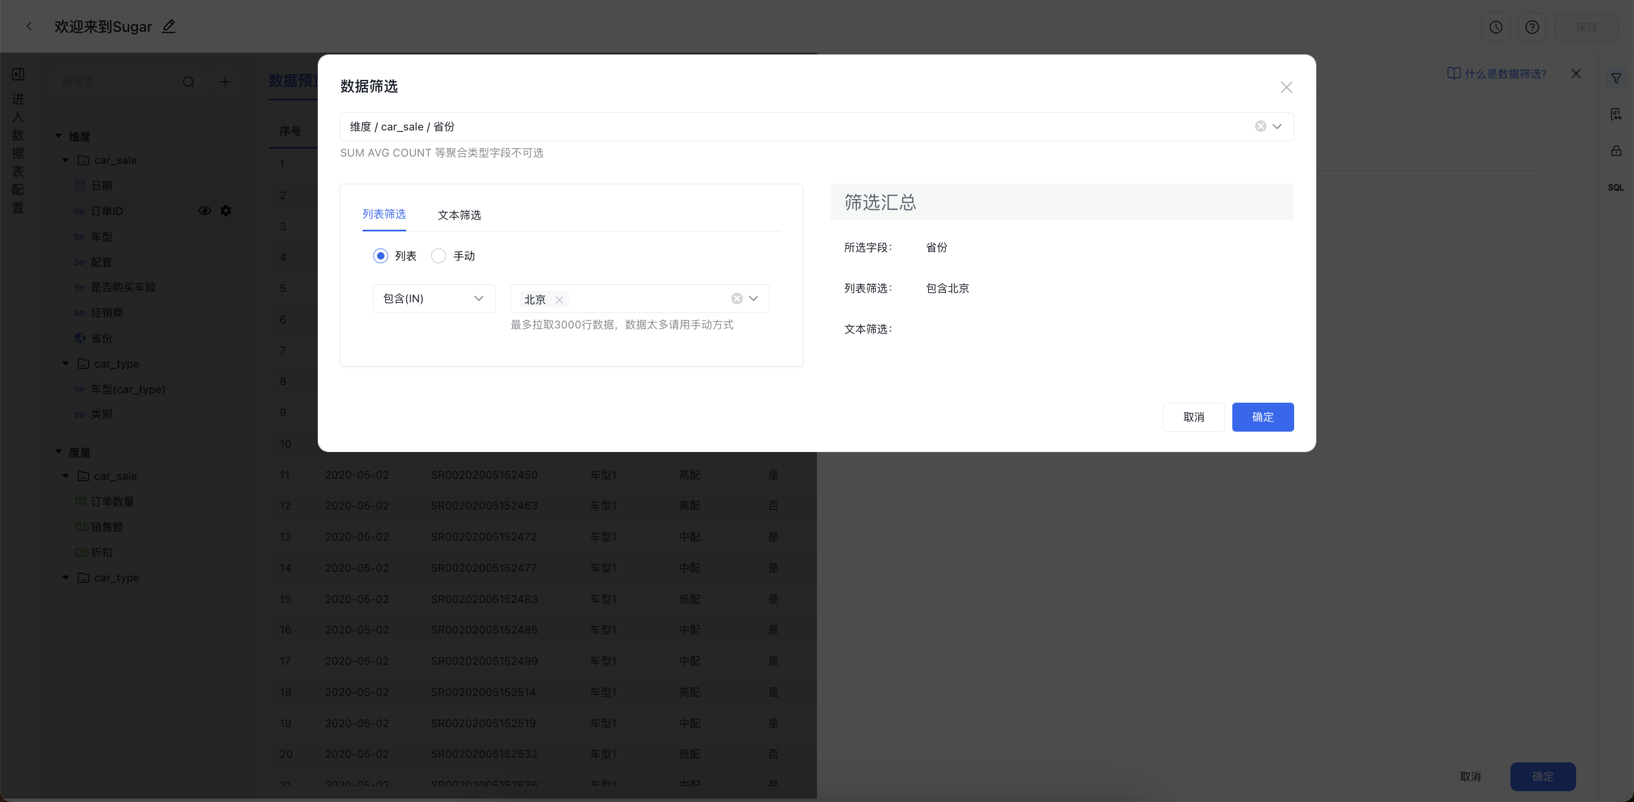Image resolution: width=1634 pixels, height=802 pixels.
Task: Select the 类别 field
Action: [102, 414]
